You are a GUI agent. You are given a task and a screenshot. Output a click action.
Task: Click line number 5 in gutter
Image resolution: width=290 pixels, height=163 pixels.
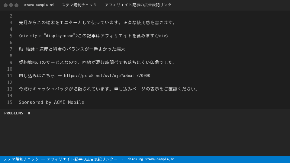coord(11,36)
